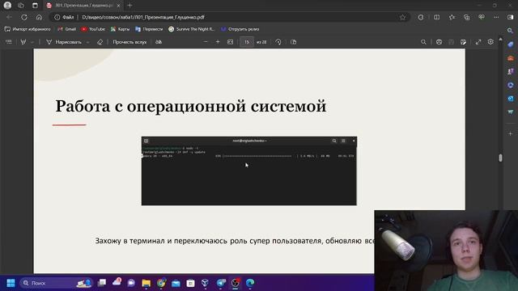Start 'Прочесть вслух' read aloud
Viewport: 518px width, 291px height.
pos(129,42)
